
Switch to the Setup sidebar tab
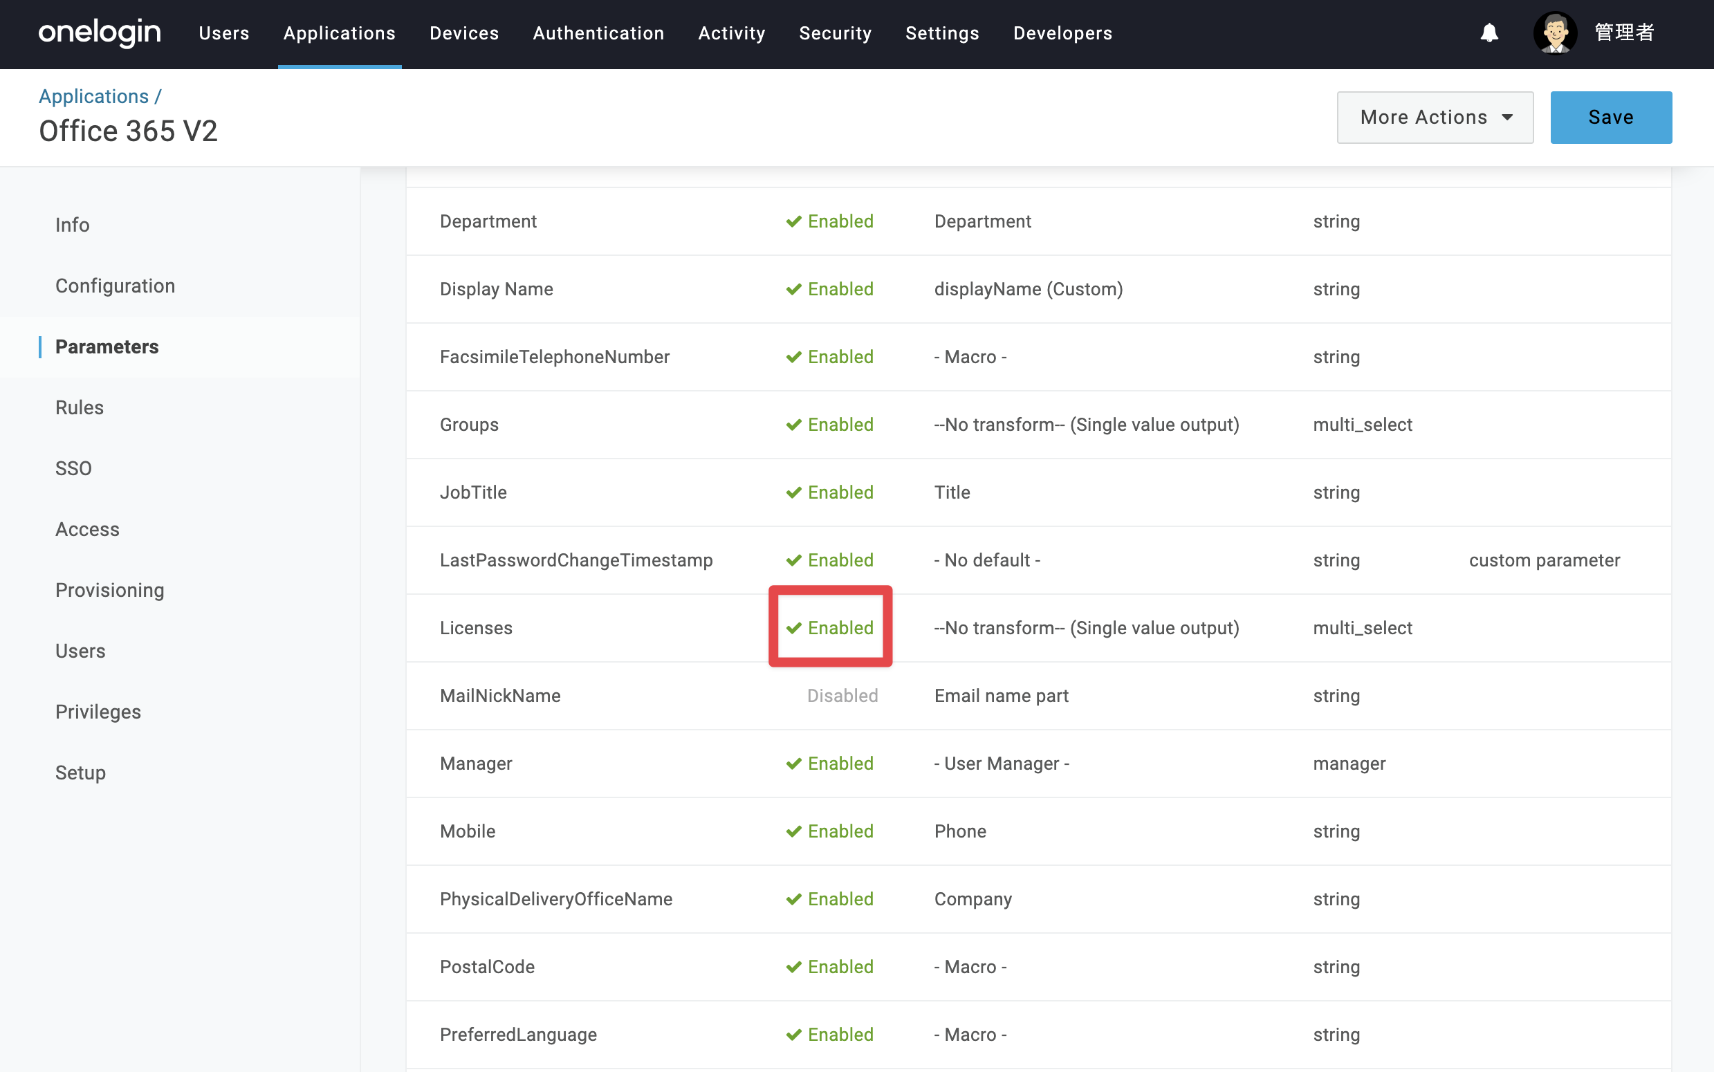[x=81, y=773]
